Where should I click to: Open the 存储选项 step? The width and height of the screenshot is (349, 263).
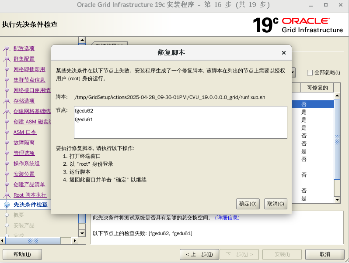[x=24, y=101]
